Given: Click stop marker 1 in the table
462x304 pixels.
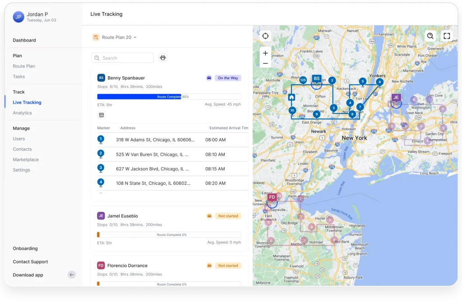Looking at the screenshot, I should click(x=101, y=139).
